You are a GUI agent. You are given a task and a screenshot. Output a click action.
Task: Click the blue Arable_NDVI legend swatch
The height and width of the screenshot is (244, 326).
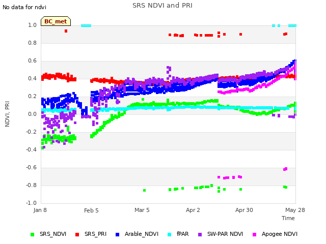pyautogui.click(x=117, y=234)
